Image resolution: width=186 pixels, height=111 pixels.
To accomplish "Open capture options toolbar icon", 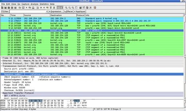I will 5,7.
